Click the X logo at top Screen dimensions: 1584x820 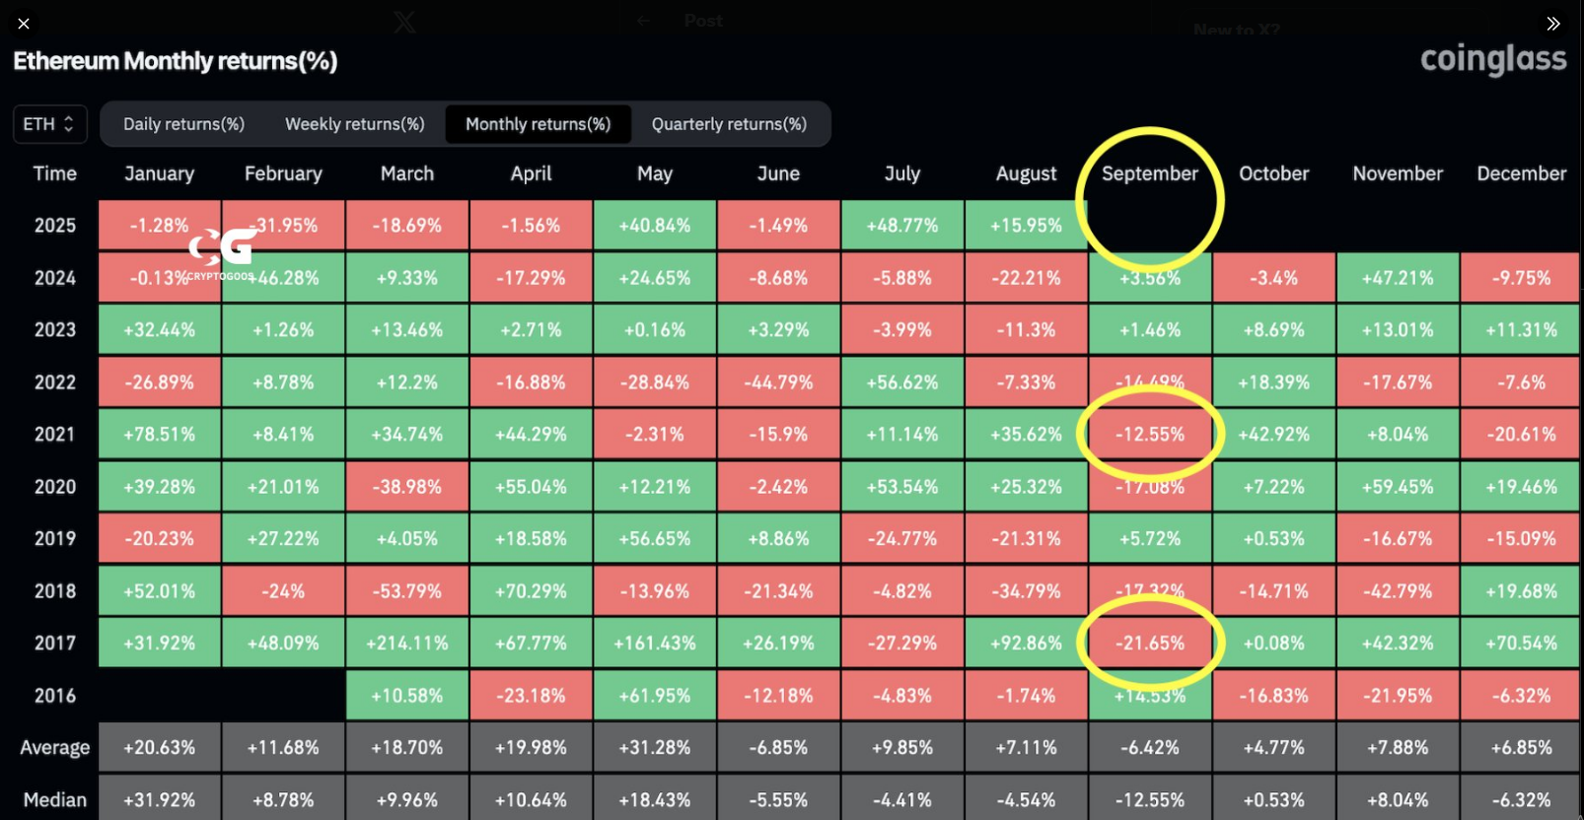click(x=404, y=22)
